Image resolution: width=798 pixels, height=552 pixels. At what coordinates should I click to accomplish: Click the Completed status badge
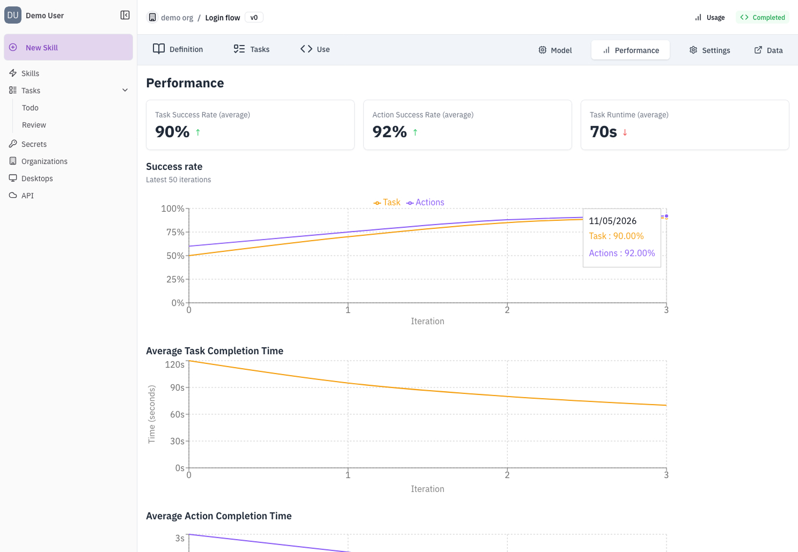pyautogui.click(x=763, y=17)
